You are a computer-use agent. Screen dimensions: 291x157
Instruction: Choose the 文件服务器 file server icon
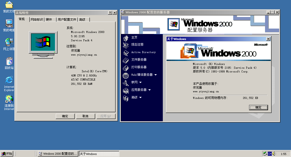126,60
